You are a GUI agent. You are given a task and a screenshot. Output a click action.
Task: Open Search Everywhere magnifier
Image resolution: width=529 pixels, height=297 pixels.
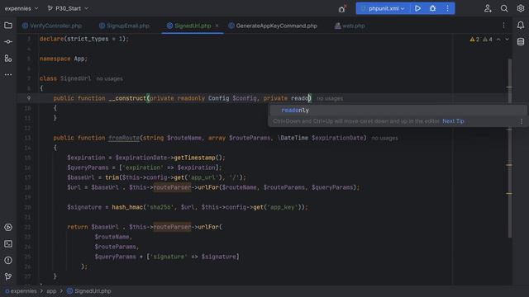(x=504, y=8)
